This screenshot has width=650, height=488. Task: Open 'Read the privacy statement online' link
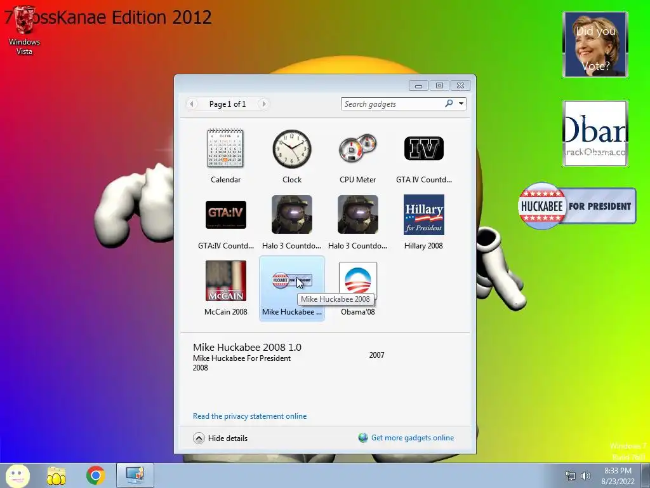(x=249, y=416)
